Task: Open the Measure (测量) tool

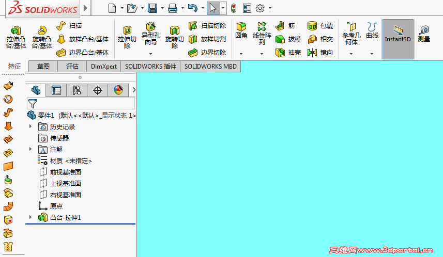Action: pos(424,34)
